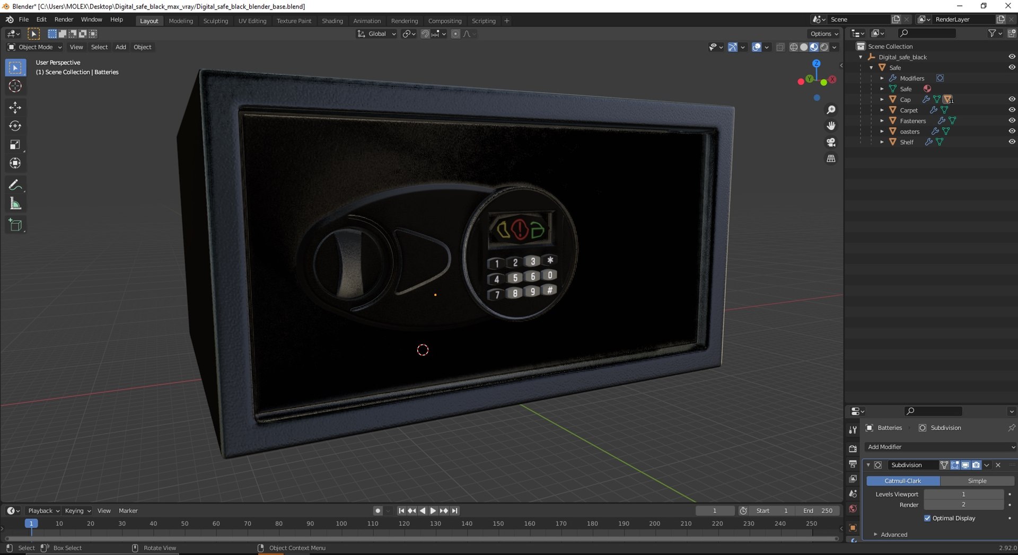Pin the properties editor context
Viewport: 1018px width, 555px height.
coord(1011,428)
